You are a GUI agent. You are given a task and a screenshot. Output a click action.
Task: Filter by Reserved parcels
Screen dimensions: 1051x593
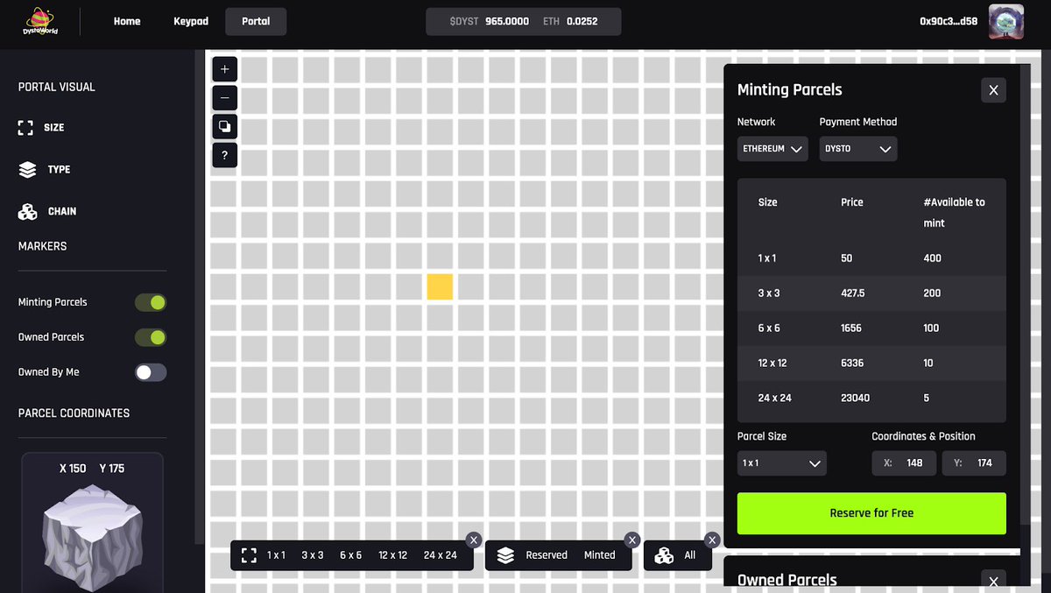547,555
